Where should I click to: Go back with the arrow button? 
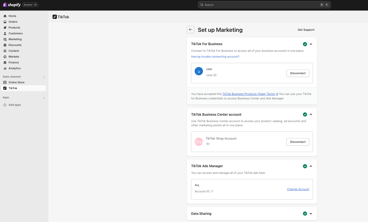(x=191, y=30)
